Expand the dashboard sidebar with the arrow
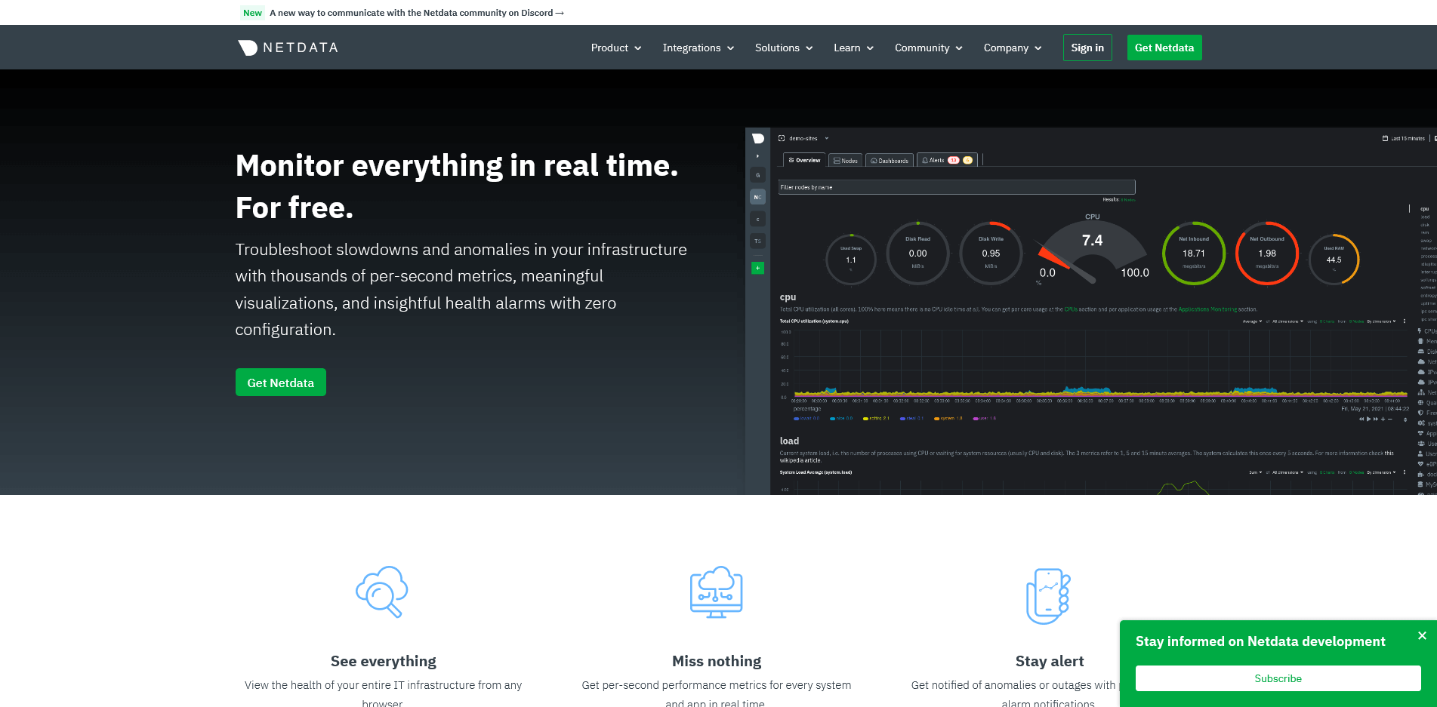 point(757,156)
